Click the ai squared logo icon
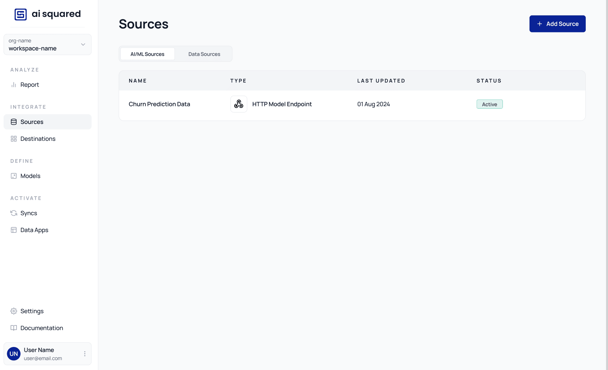608x370 pixels. point(21,14)
